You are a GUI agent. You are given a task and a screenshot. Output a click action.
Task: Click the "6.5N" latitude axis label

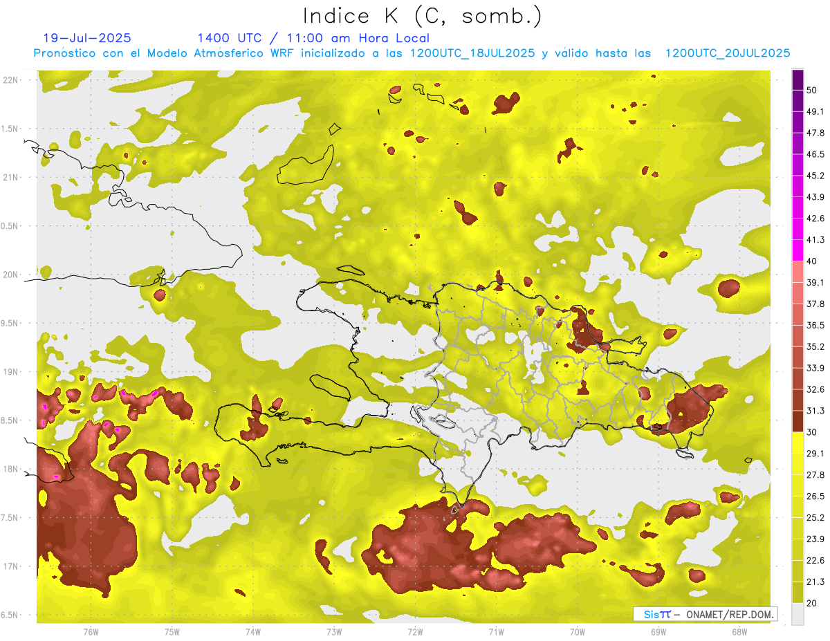click(x=10, y=615)
